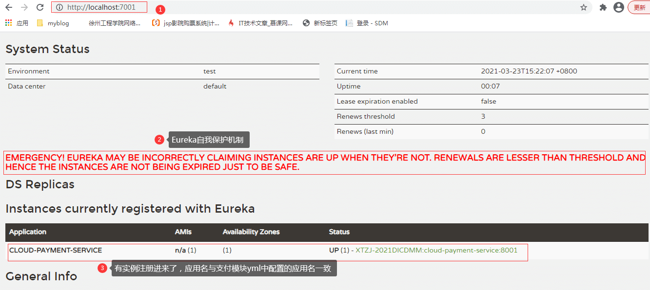Click the page icon of 登录 - SDM bookmark
This screenshot has width=650, height=290.
click(349, 23)
